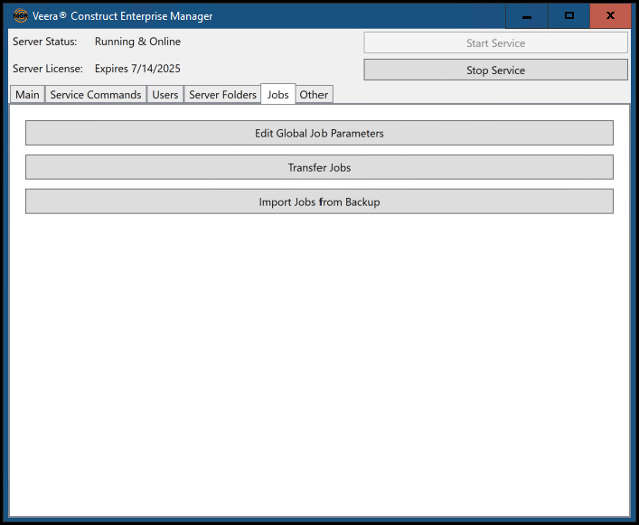Click Import Jobs from Backup
The width and height of the screenshot is (639, 525).
pyautogui.click(x=319, y=202)
